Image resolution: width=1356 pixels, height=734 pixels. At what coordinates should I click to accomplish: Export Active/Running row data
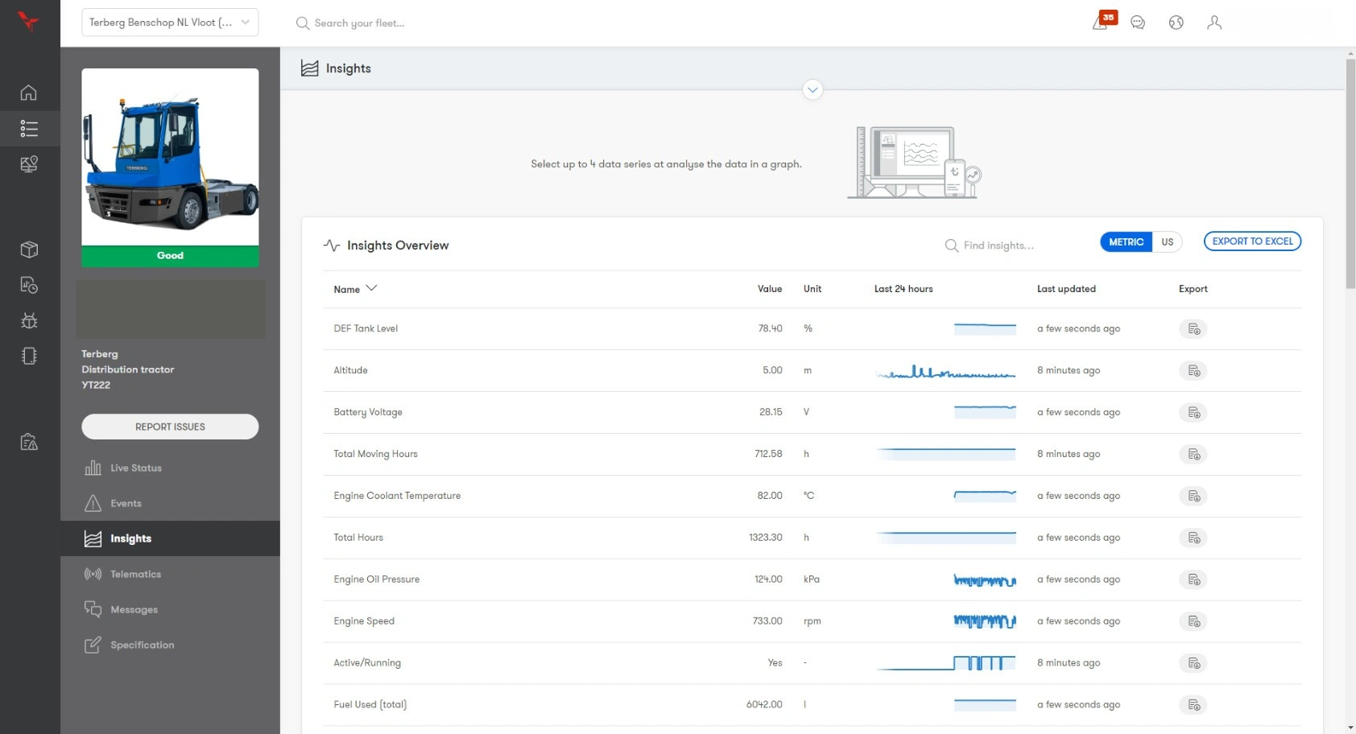pyautogui.click(x=1193, y=664)
